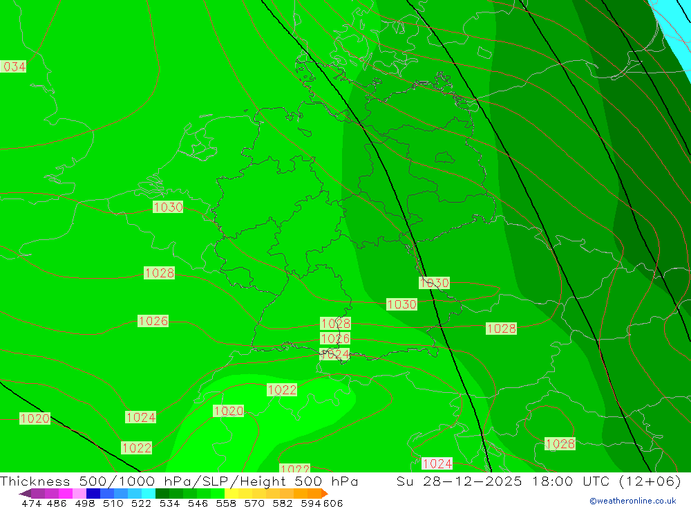Choose the cyan legend swatch before dark green

point(149,493)
